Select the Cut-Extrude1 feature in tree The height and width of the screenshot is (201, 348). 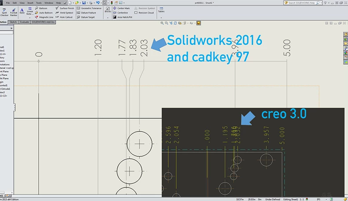(x=5, y=89)
